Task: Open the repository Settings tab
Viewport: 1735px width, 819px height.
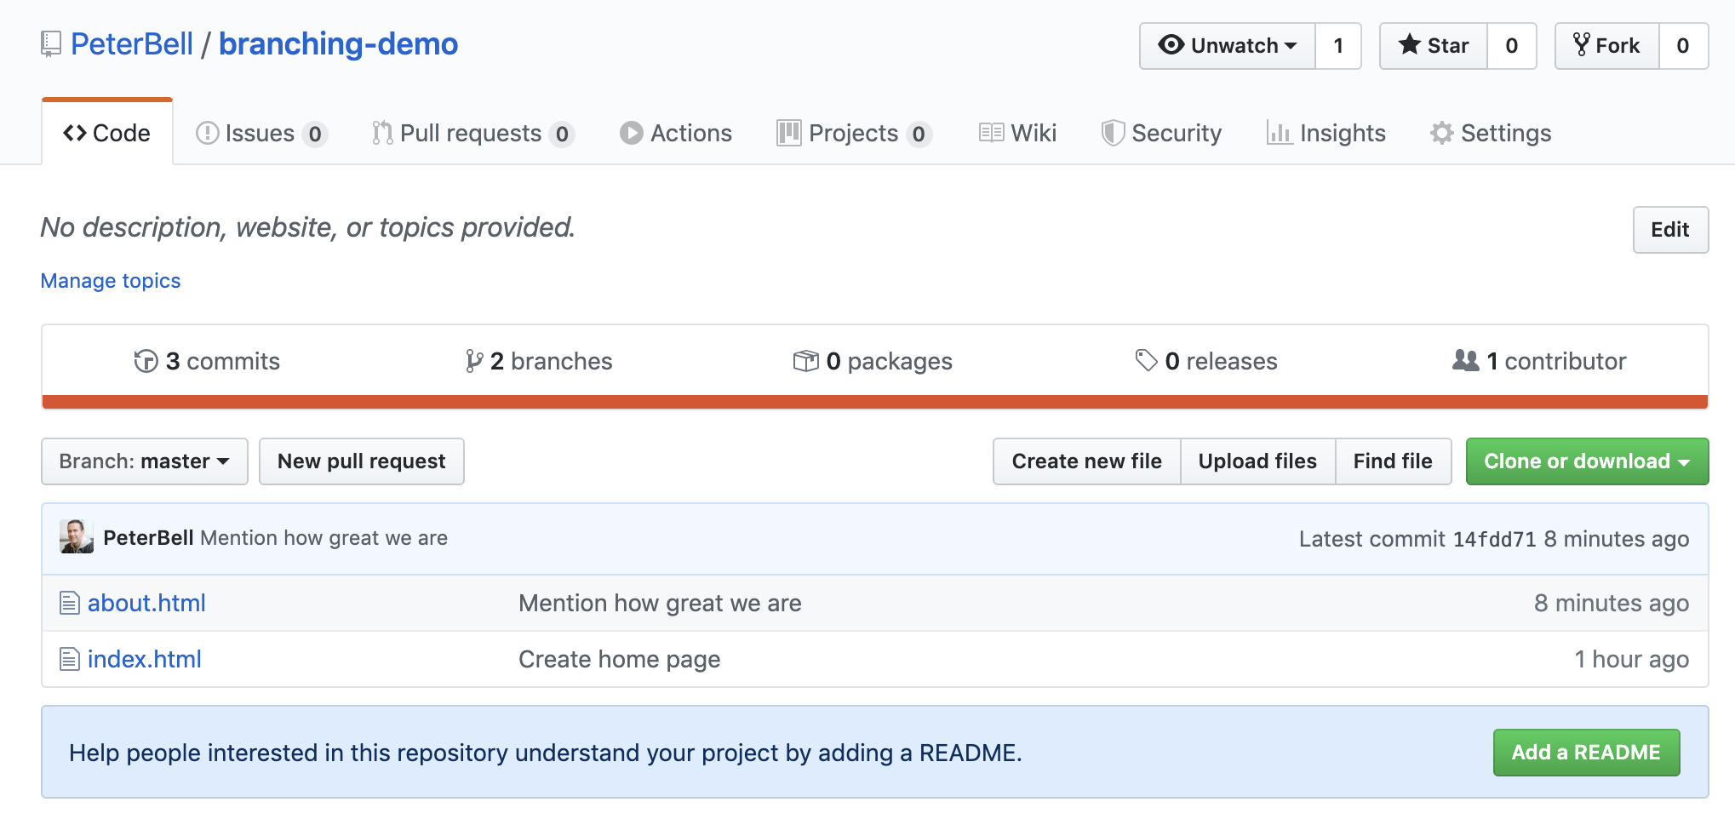Action: pos(1491,134)
